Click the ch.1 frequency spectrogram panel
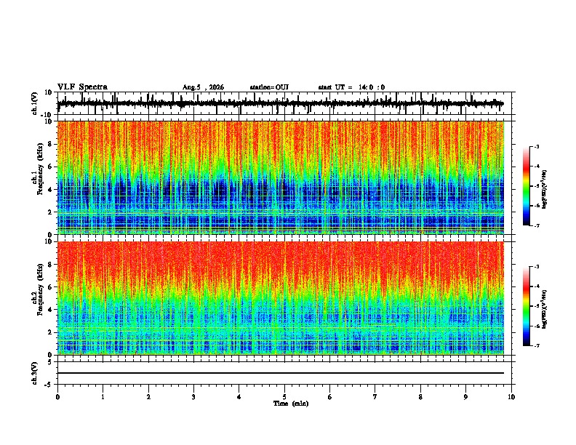576x445 pixels. tap(280, 177)
